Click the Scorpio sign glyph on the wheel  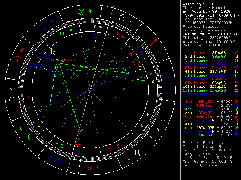[x=168, y=80]
